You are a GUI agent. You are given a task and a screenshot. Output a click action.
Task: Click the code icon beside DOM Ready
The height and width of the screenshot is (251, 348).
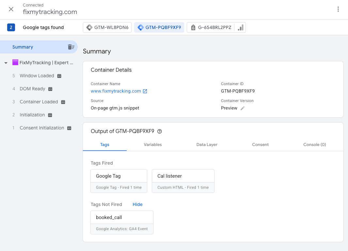[x=50, y=89]
